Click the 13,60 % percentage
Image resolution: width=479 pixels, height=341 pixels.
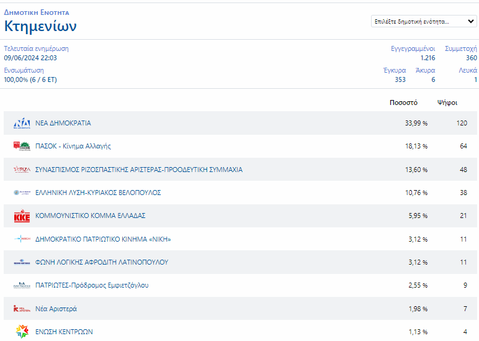click(416, 170)
